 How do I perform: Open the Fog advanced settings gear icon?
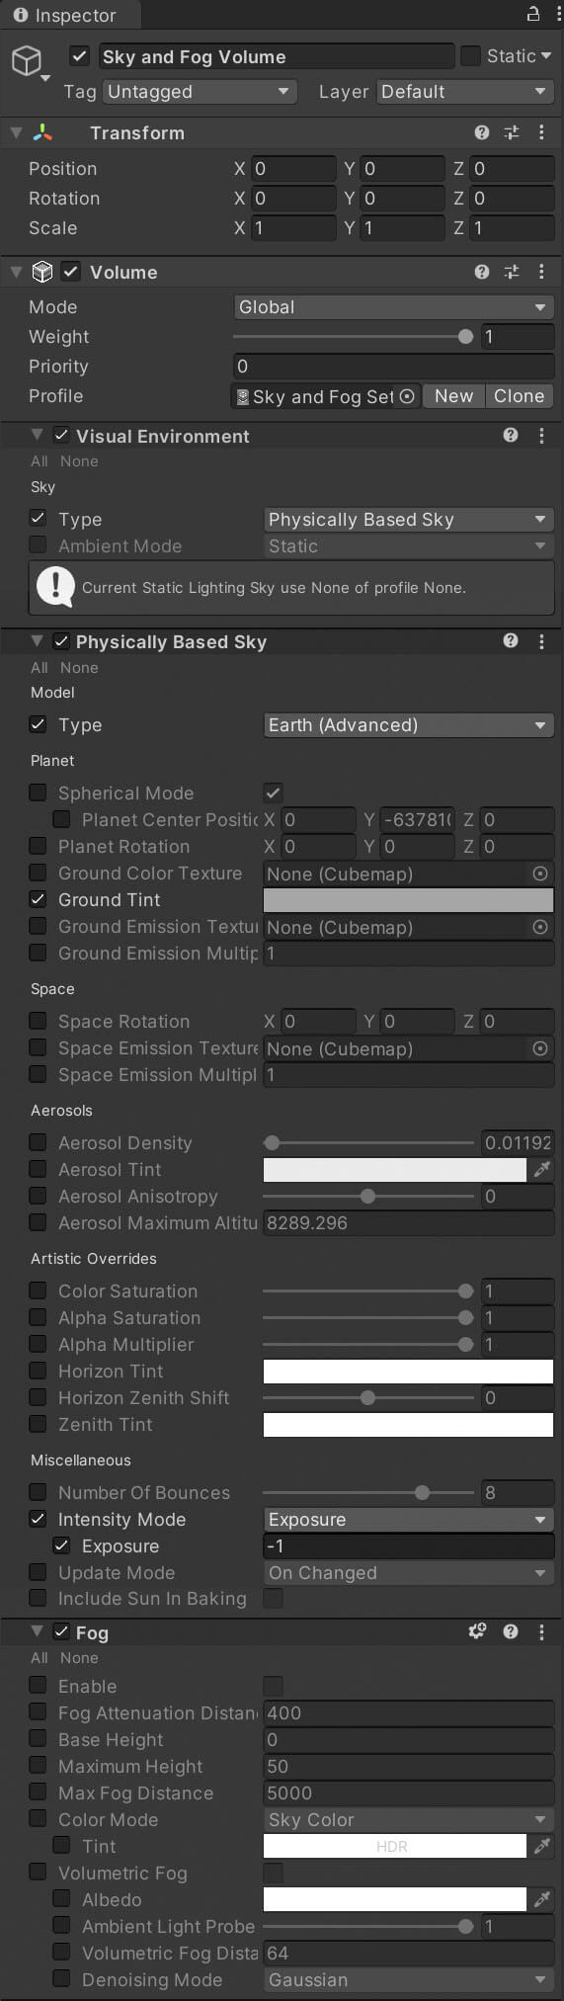point(477,1631)
